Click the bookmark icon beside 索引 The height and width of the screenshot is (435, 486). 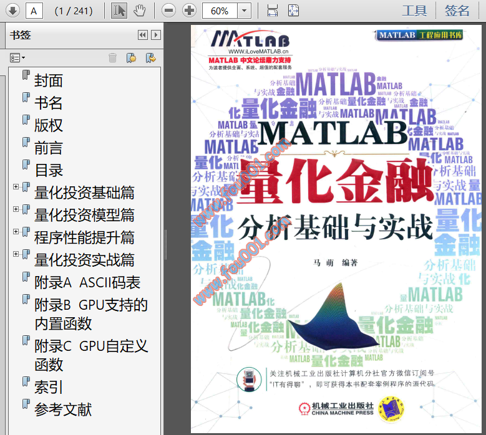[26, 381]
